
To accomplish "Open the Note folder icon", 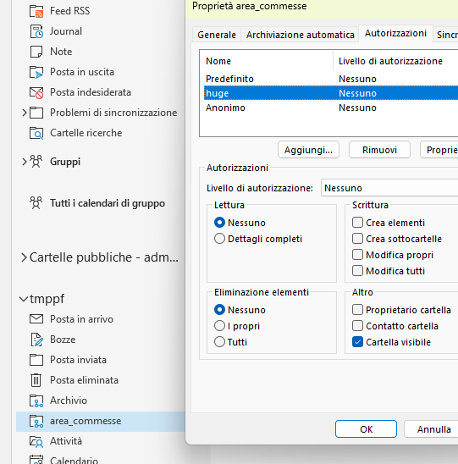I will point(36,52).
